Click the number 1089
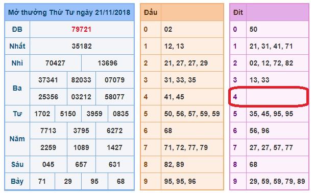Image resolution: width=314 pixels, height=193 pixels. coord(81,147)
